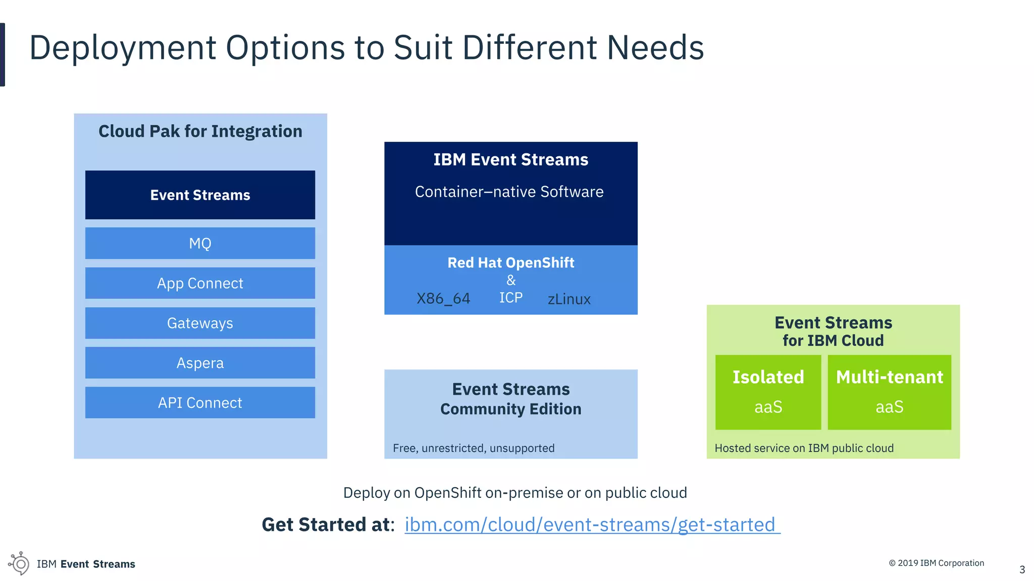Open the ibm.com/cloud/event-streams/get-started link
The height and width of the screenshot is (581, 1034).
(x=590, y=525)
